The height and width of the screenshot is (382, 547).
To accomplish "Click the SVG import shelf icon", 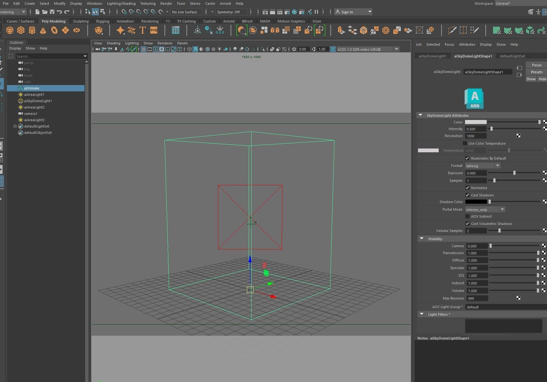I will [154, 30].
